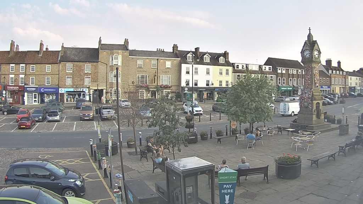
Task: Click the round flower planter on the pavement
Action: 288,166
